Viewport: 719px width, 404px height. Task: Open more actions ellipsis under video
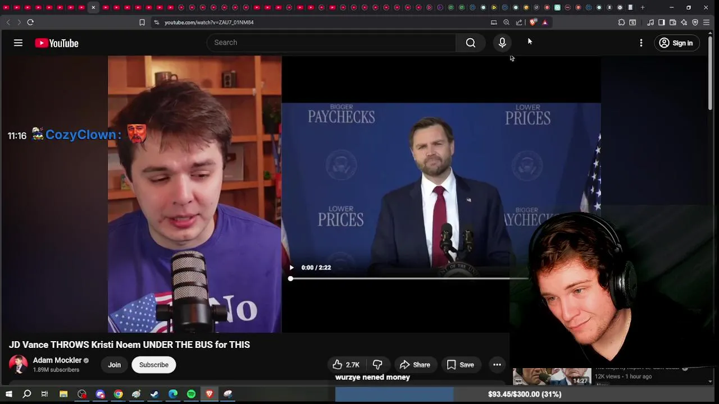point(497,365)
